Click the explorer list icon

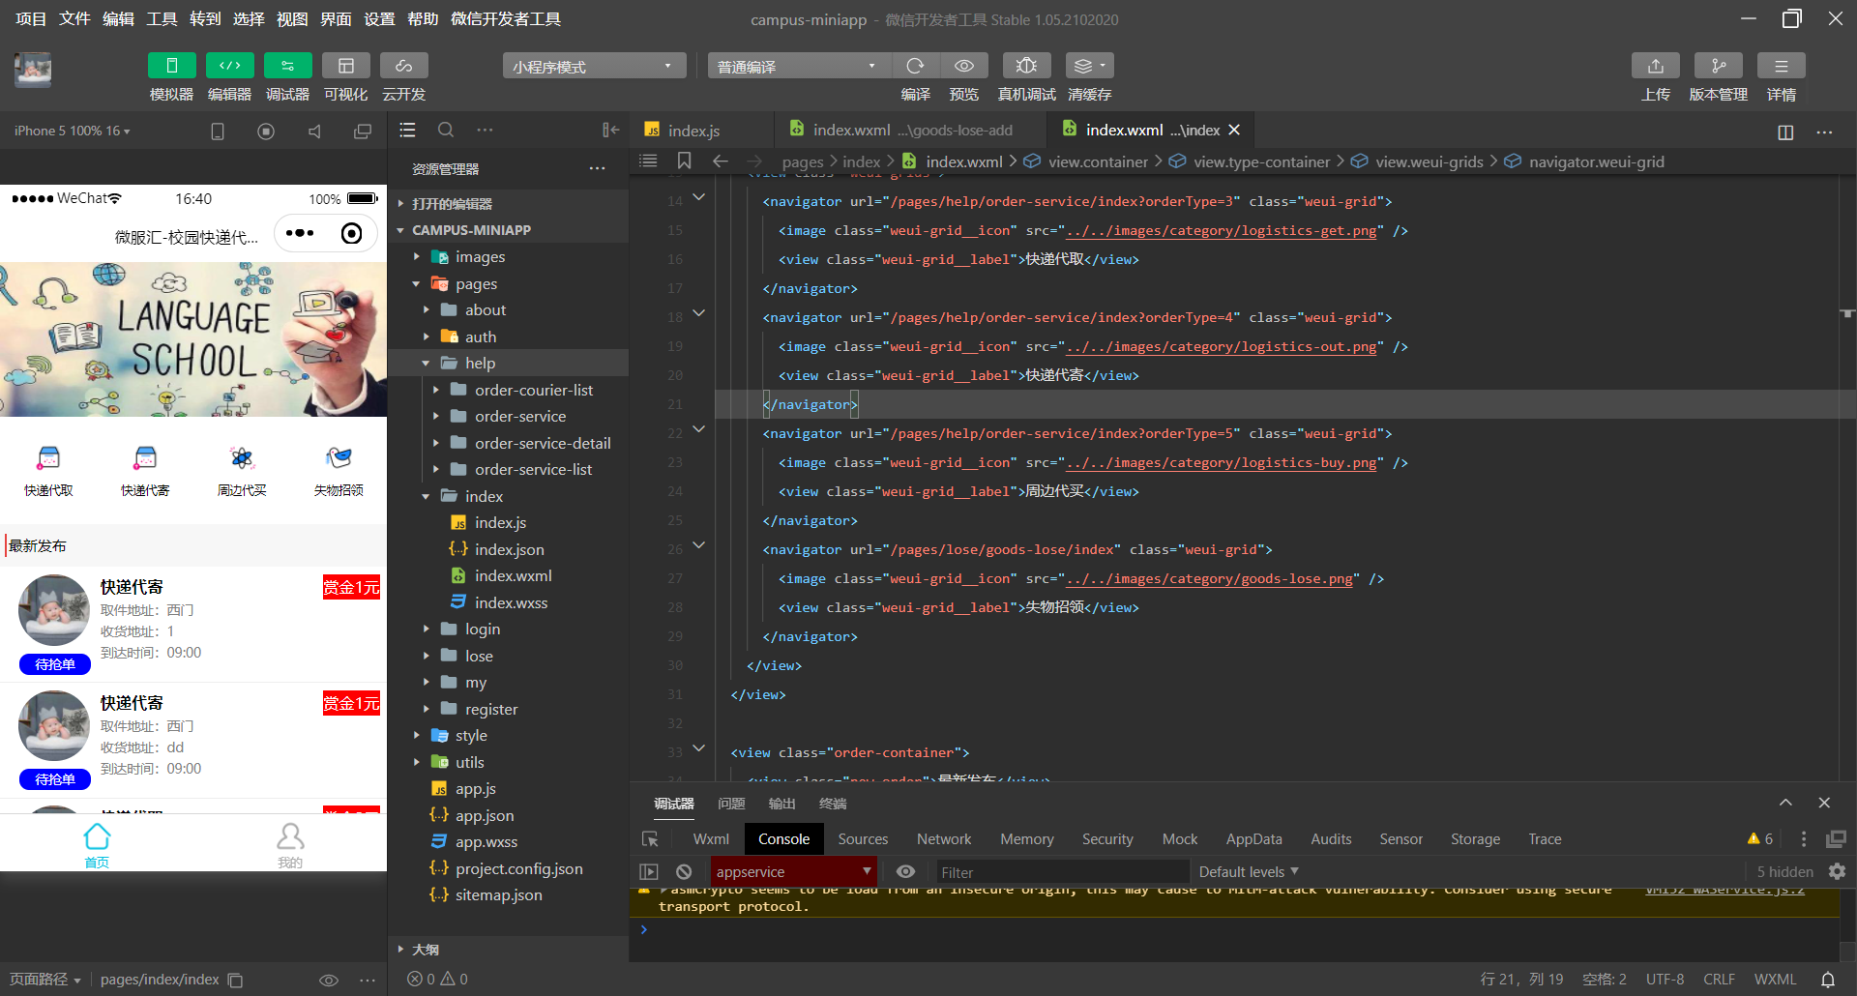[x=407, y=130]
